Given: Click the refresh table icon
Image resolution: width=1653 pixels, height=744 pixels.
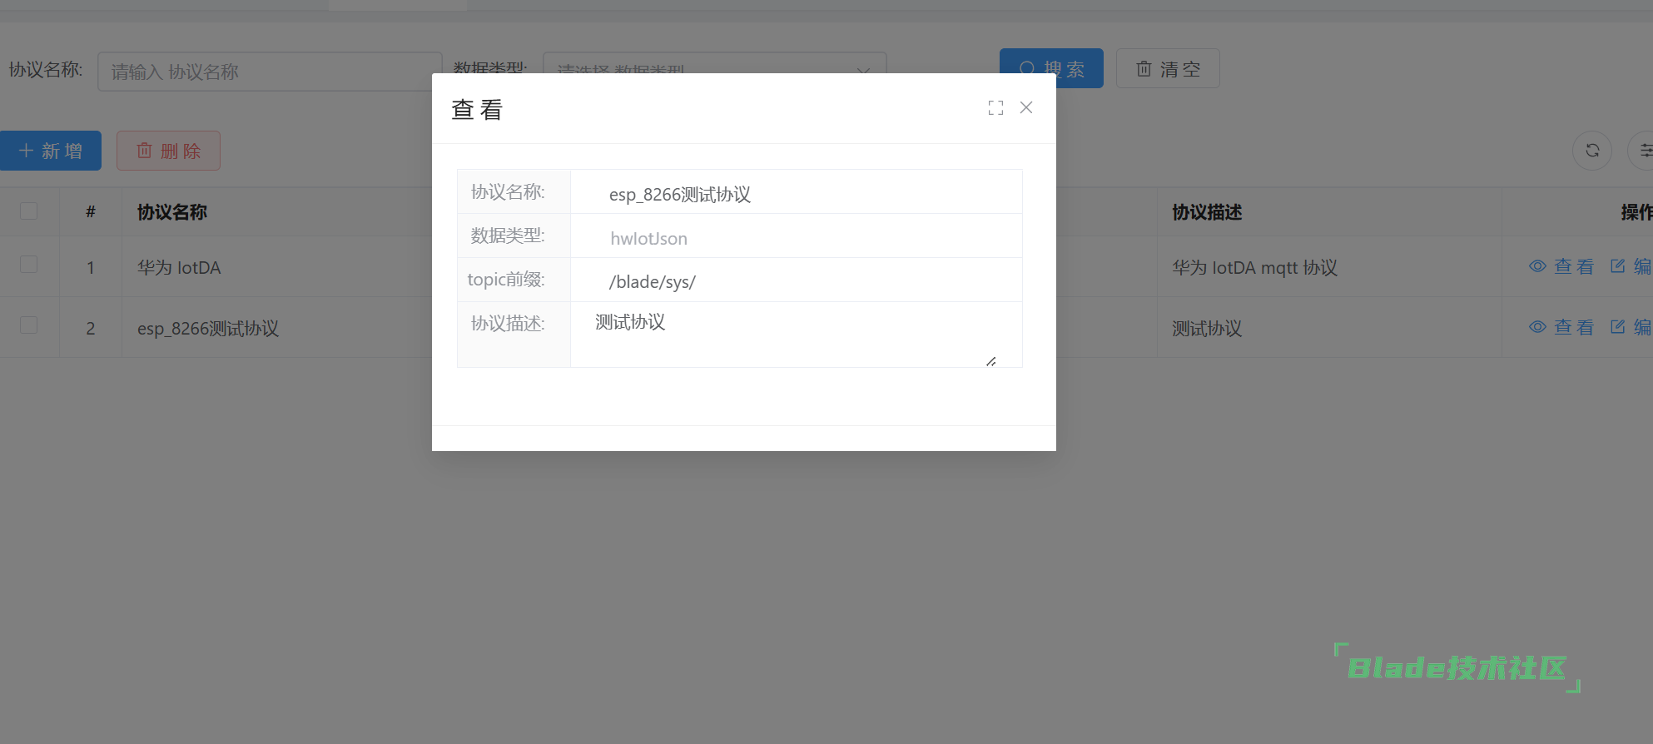Looking at the screenshot, I should 1592,151.
